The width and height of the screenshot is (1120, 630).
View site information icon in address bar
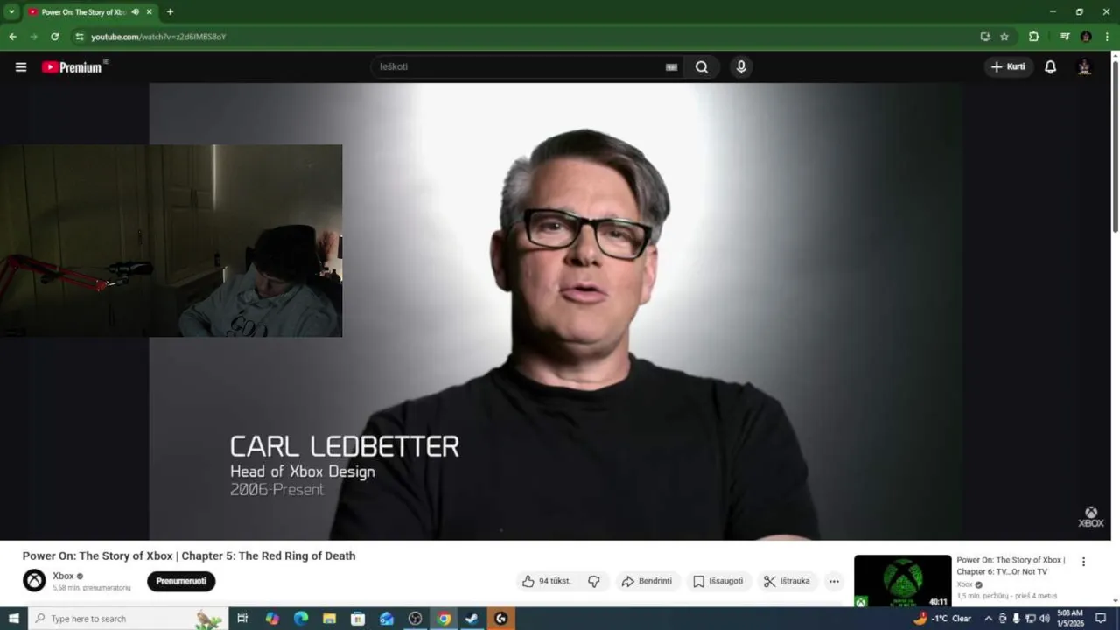coord(80,37)
